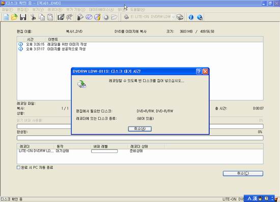Open the 편집(E) menu

click(23, 10)
